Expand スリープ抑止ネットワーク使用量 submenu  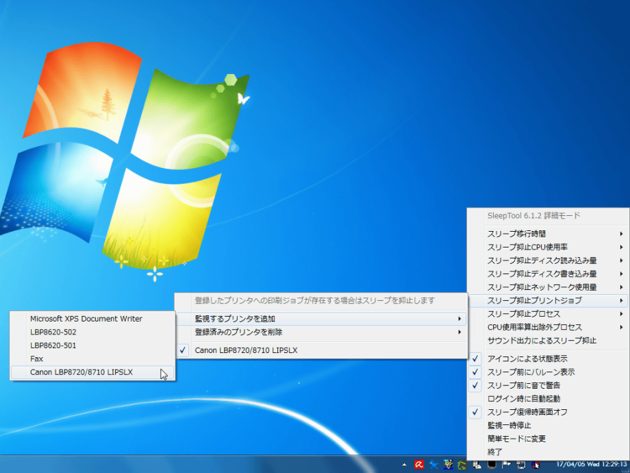point(548,287)
